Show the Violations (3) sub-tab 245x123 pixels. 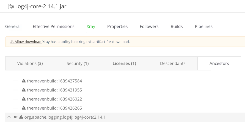(x=30, y=64)
